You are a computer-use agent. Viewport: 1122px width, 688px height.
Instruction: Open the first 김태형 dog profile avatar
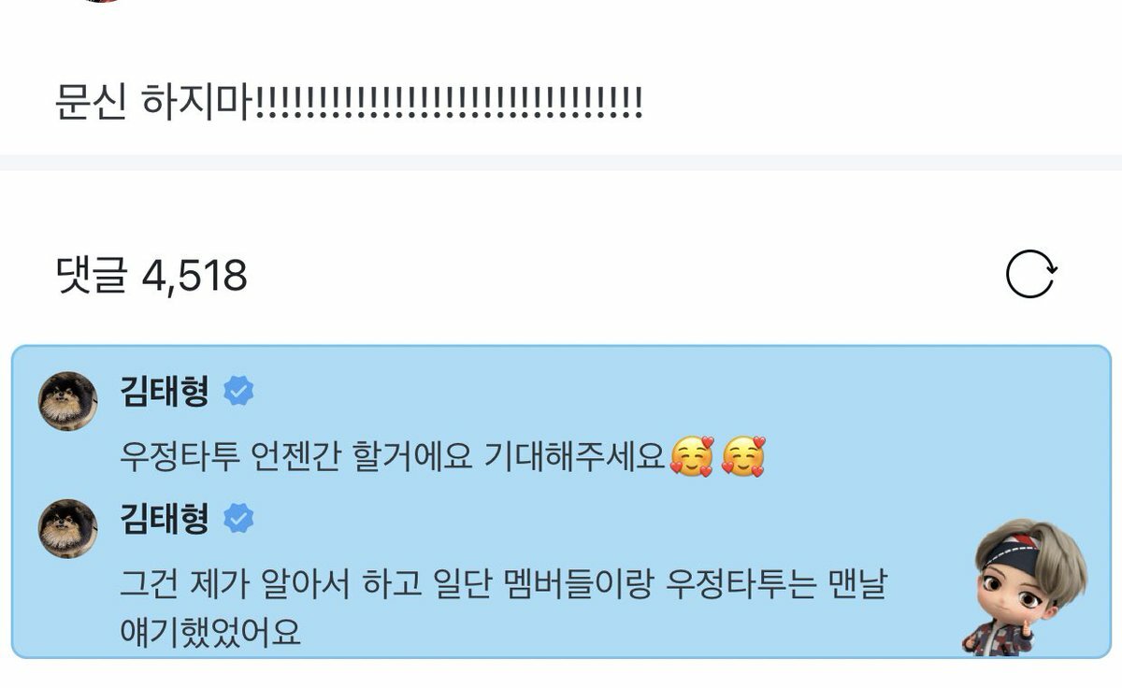click(x=67, y=401)
